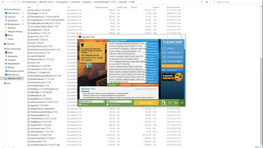Select the grapplemod_1.7.10_v9 file icon
This screenshot has height=148, width=263.
28,30
